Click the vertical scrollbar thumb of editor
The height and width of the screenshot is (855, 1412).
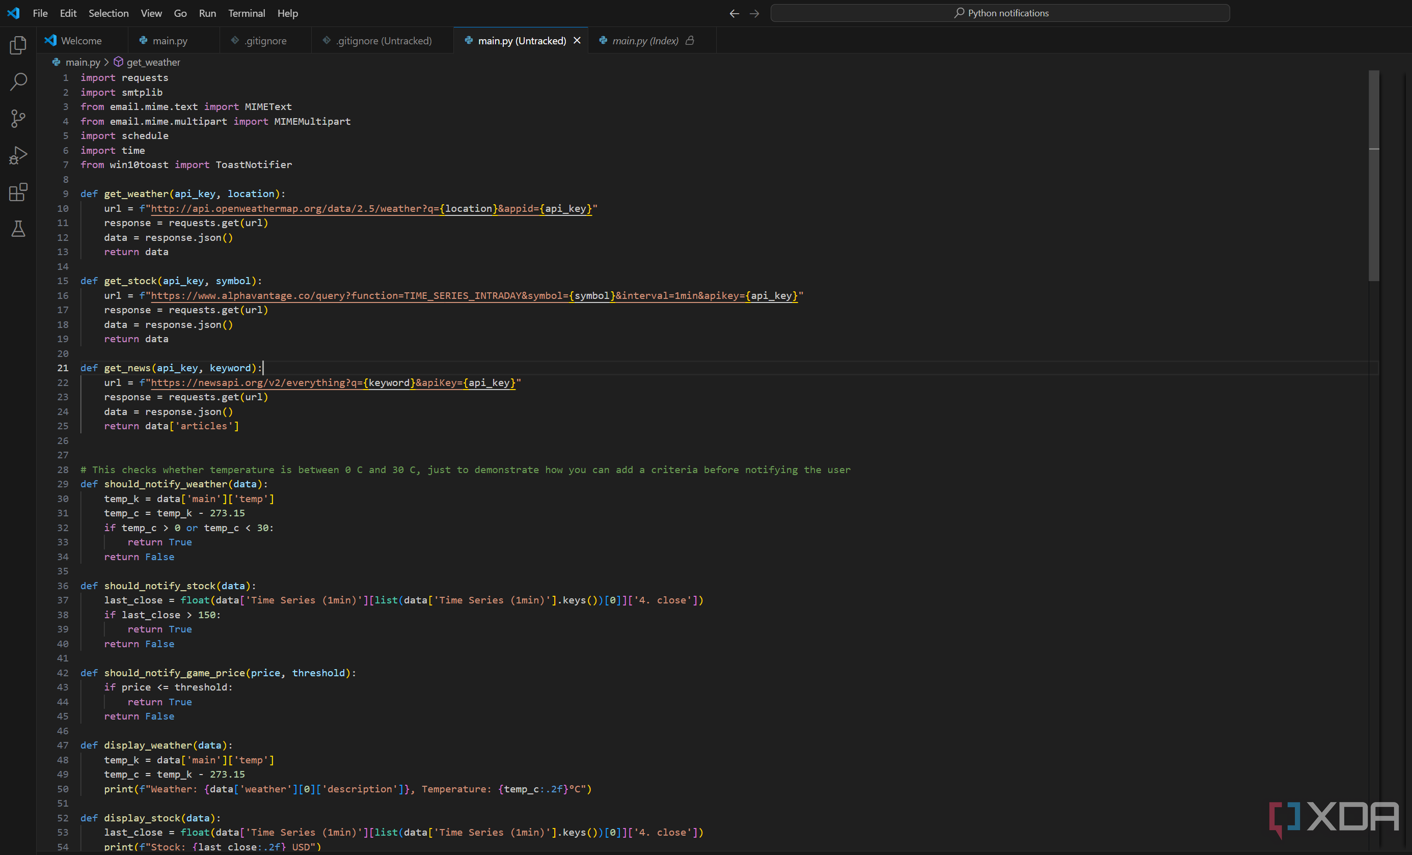click(x=1374, y=175)
